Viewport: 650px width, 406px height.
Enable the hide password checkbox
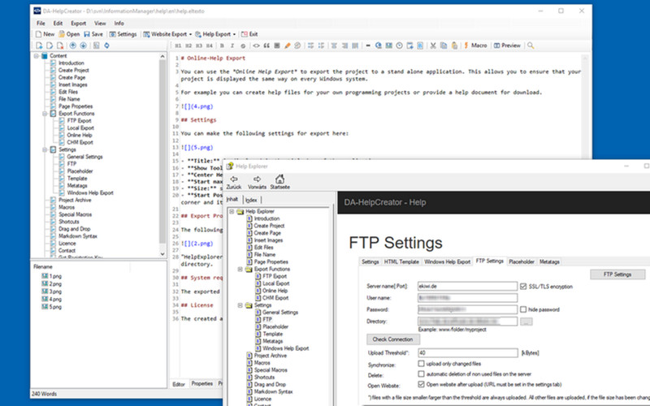click(523, 309)
